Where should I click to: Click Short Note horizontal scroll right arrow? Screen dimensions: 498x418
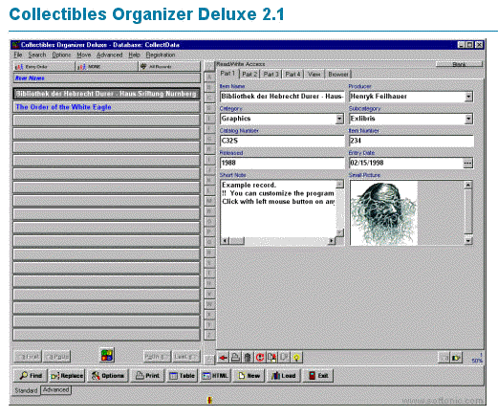click(x=332, y=241)
